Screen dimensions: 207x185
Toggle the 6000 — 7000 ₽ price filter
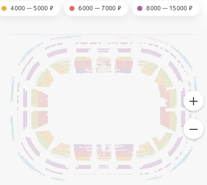click(96, 8)
